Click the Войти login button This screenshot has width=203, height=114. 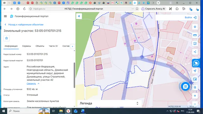[191, 17]
